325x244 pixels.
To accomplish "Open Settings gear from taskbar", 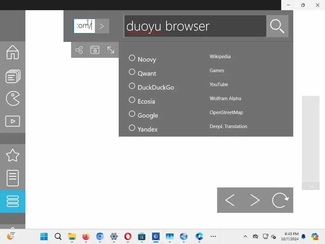I will click(114, 236).
